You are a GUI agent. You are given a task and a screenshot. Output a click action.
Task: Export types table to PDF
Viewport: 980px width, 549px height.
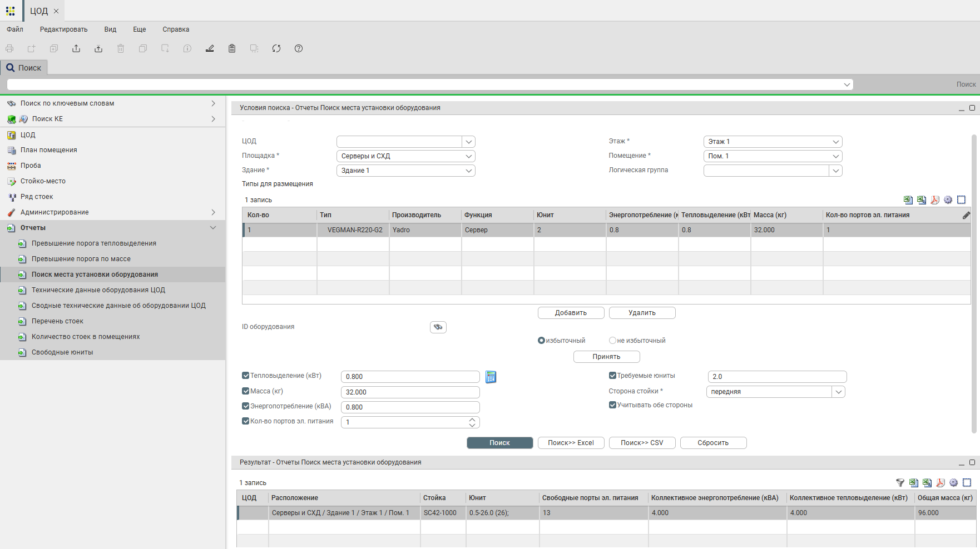pos(935,200)
